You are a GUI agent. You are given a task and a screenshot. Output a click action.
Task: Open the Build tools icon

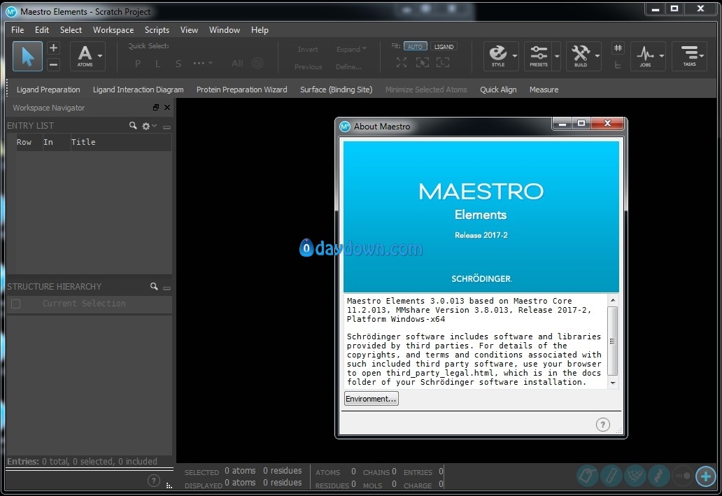click(x=581, y=56)
